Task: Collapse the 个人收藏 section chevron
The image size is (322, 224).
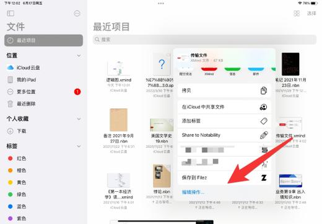Action: click(x=79, y=119)
